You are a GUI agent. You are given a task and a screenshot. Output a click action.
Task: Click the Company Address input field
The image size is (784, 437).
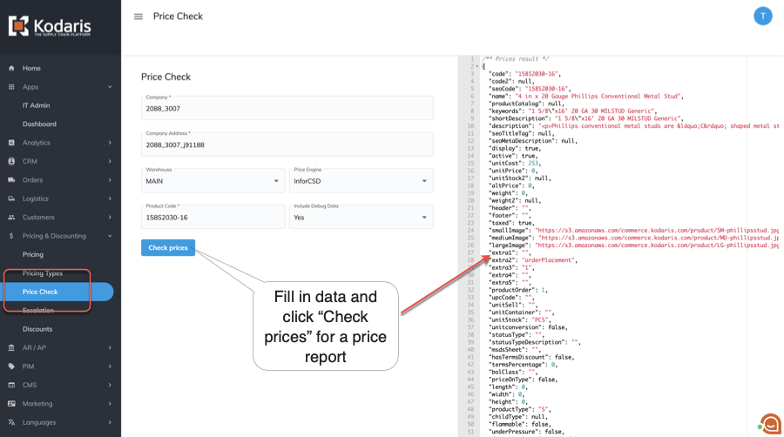coord(287,145)
